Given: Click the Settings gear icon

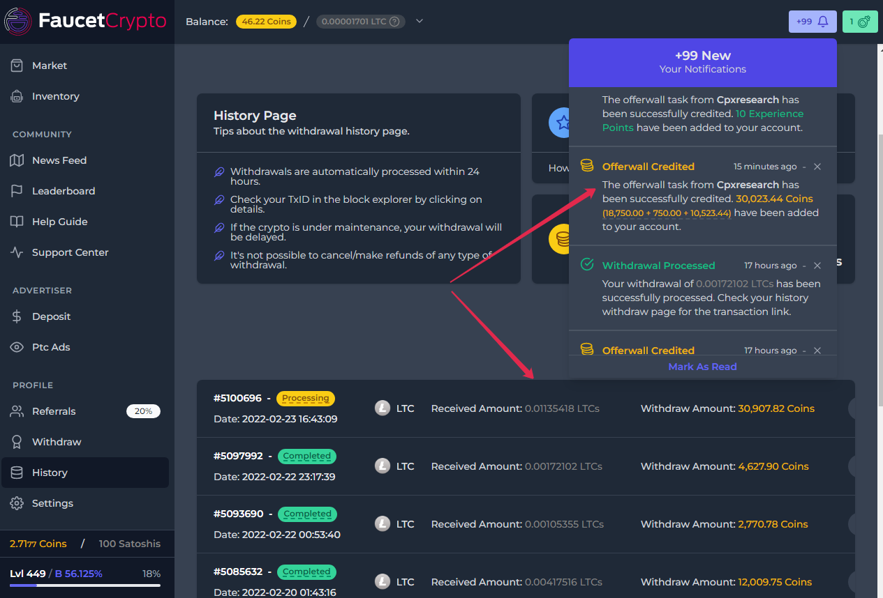Looking at the screenshot, I should point(17,503).
